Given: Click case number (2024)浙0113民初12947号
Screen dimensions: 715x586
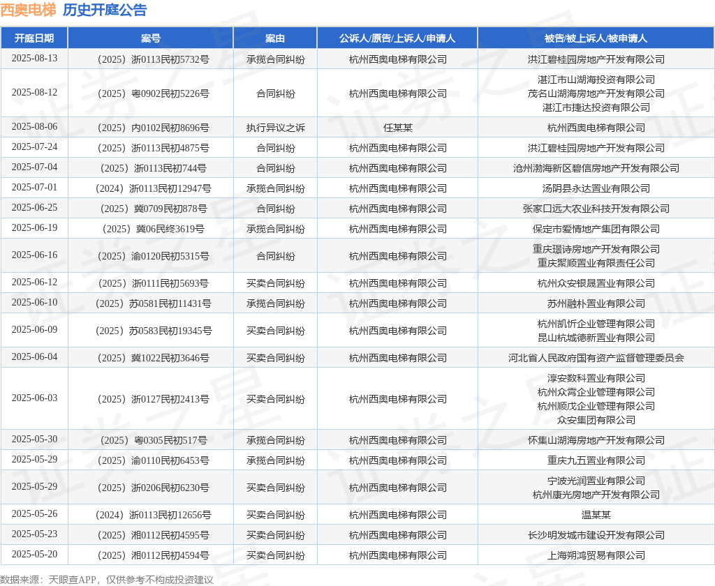Looking at the screenshot, I should [153, 188].
